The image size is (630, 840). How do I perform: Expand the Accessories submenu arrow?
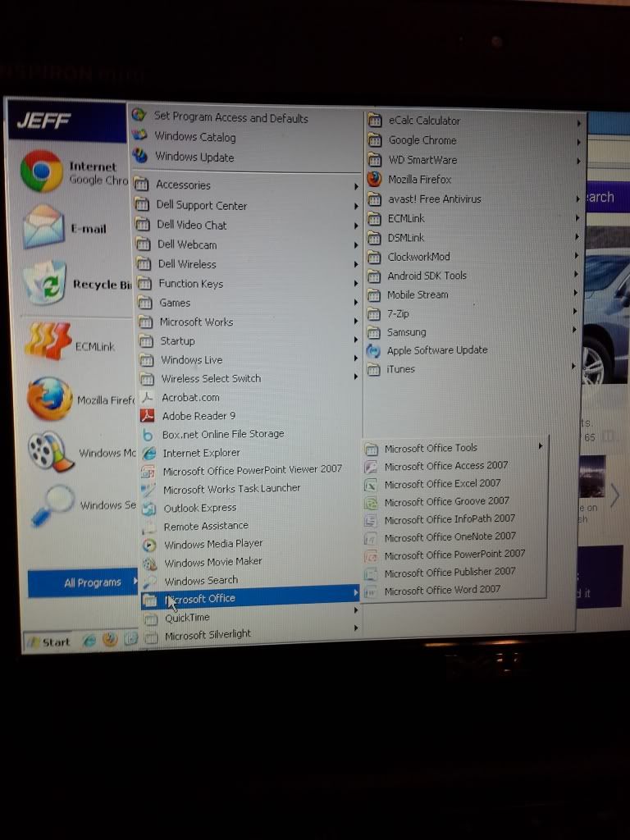(x=356, y=186)
